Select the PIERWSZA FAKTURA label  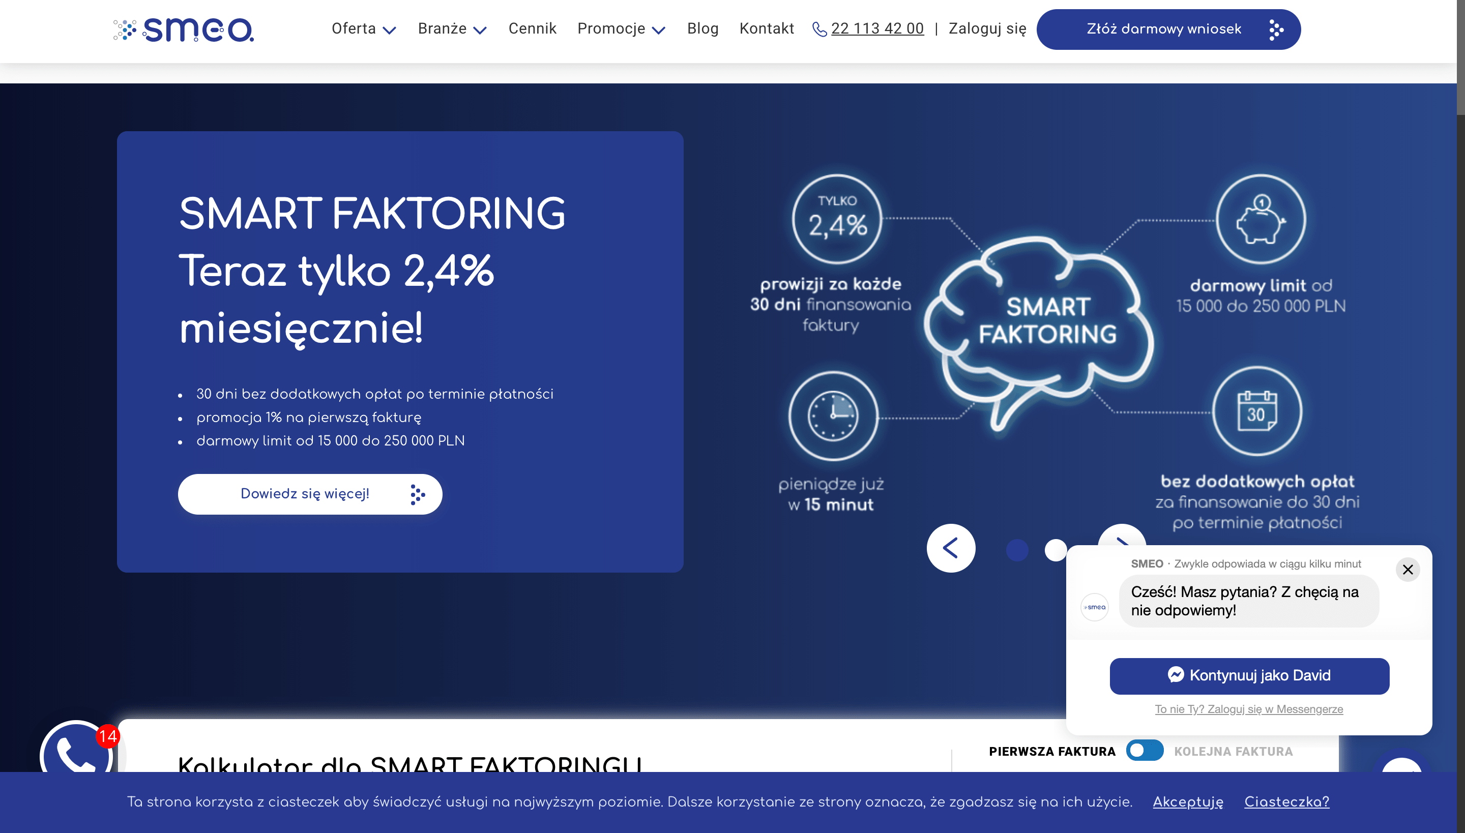pyautogui.click(x=1052, y=751)
